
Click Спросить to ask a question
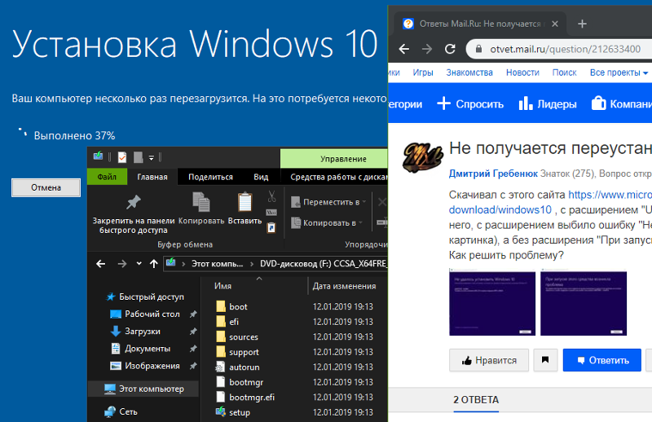pos(470,103)
